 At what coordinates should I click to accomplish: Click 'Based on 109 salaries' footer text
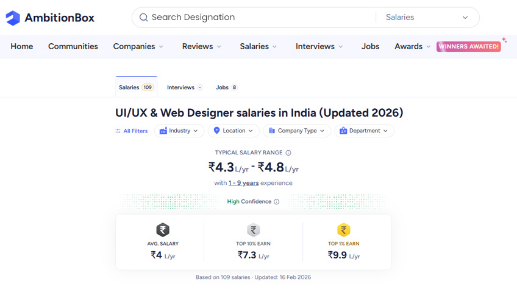pyautogui.click(x=253, y=277)
